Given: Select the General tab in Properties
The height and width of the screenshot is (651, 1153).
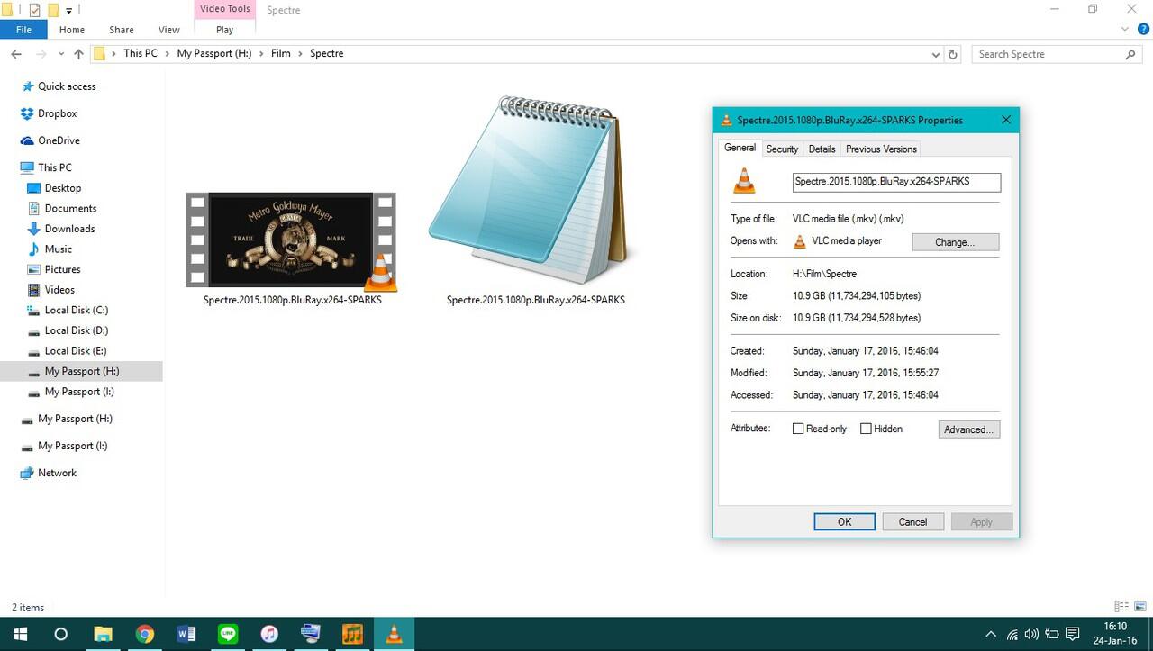Looking at the screenshot, I should 740,148.
